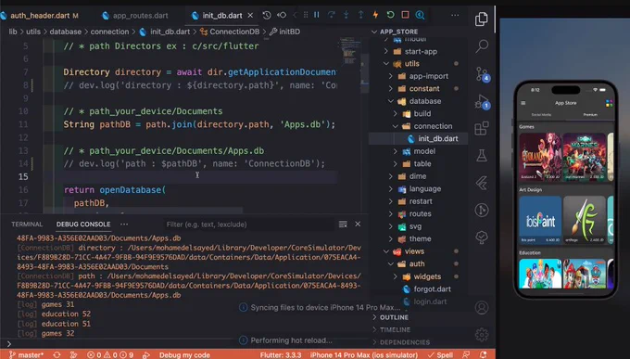Open the Extensions view icon

[x=482, y=128]
